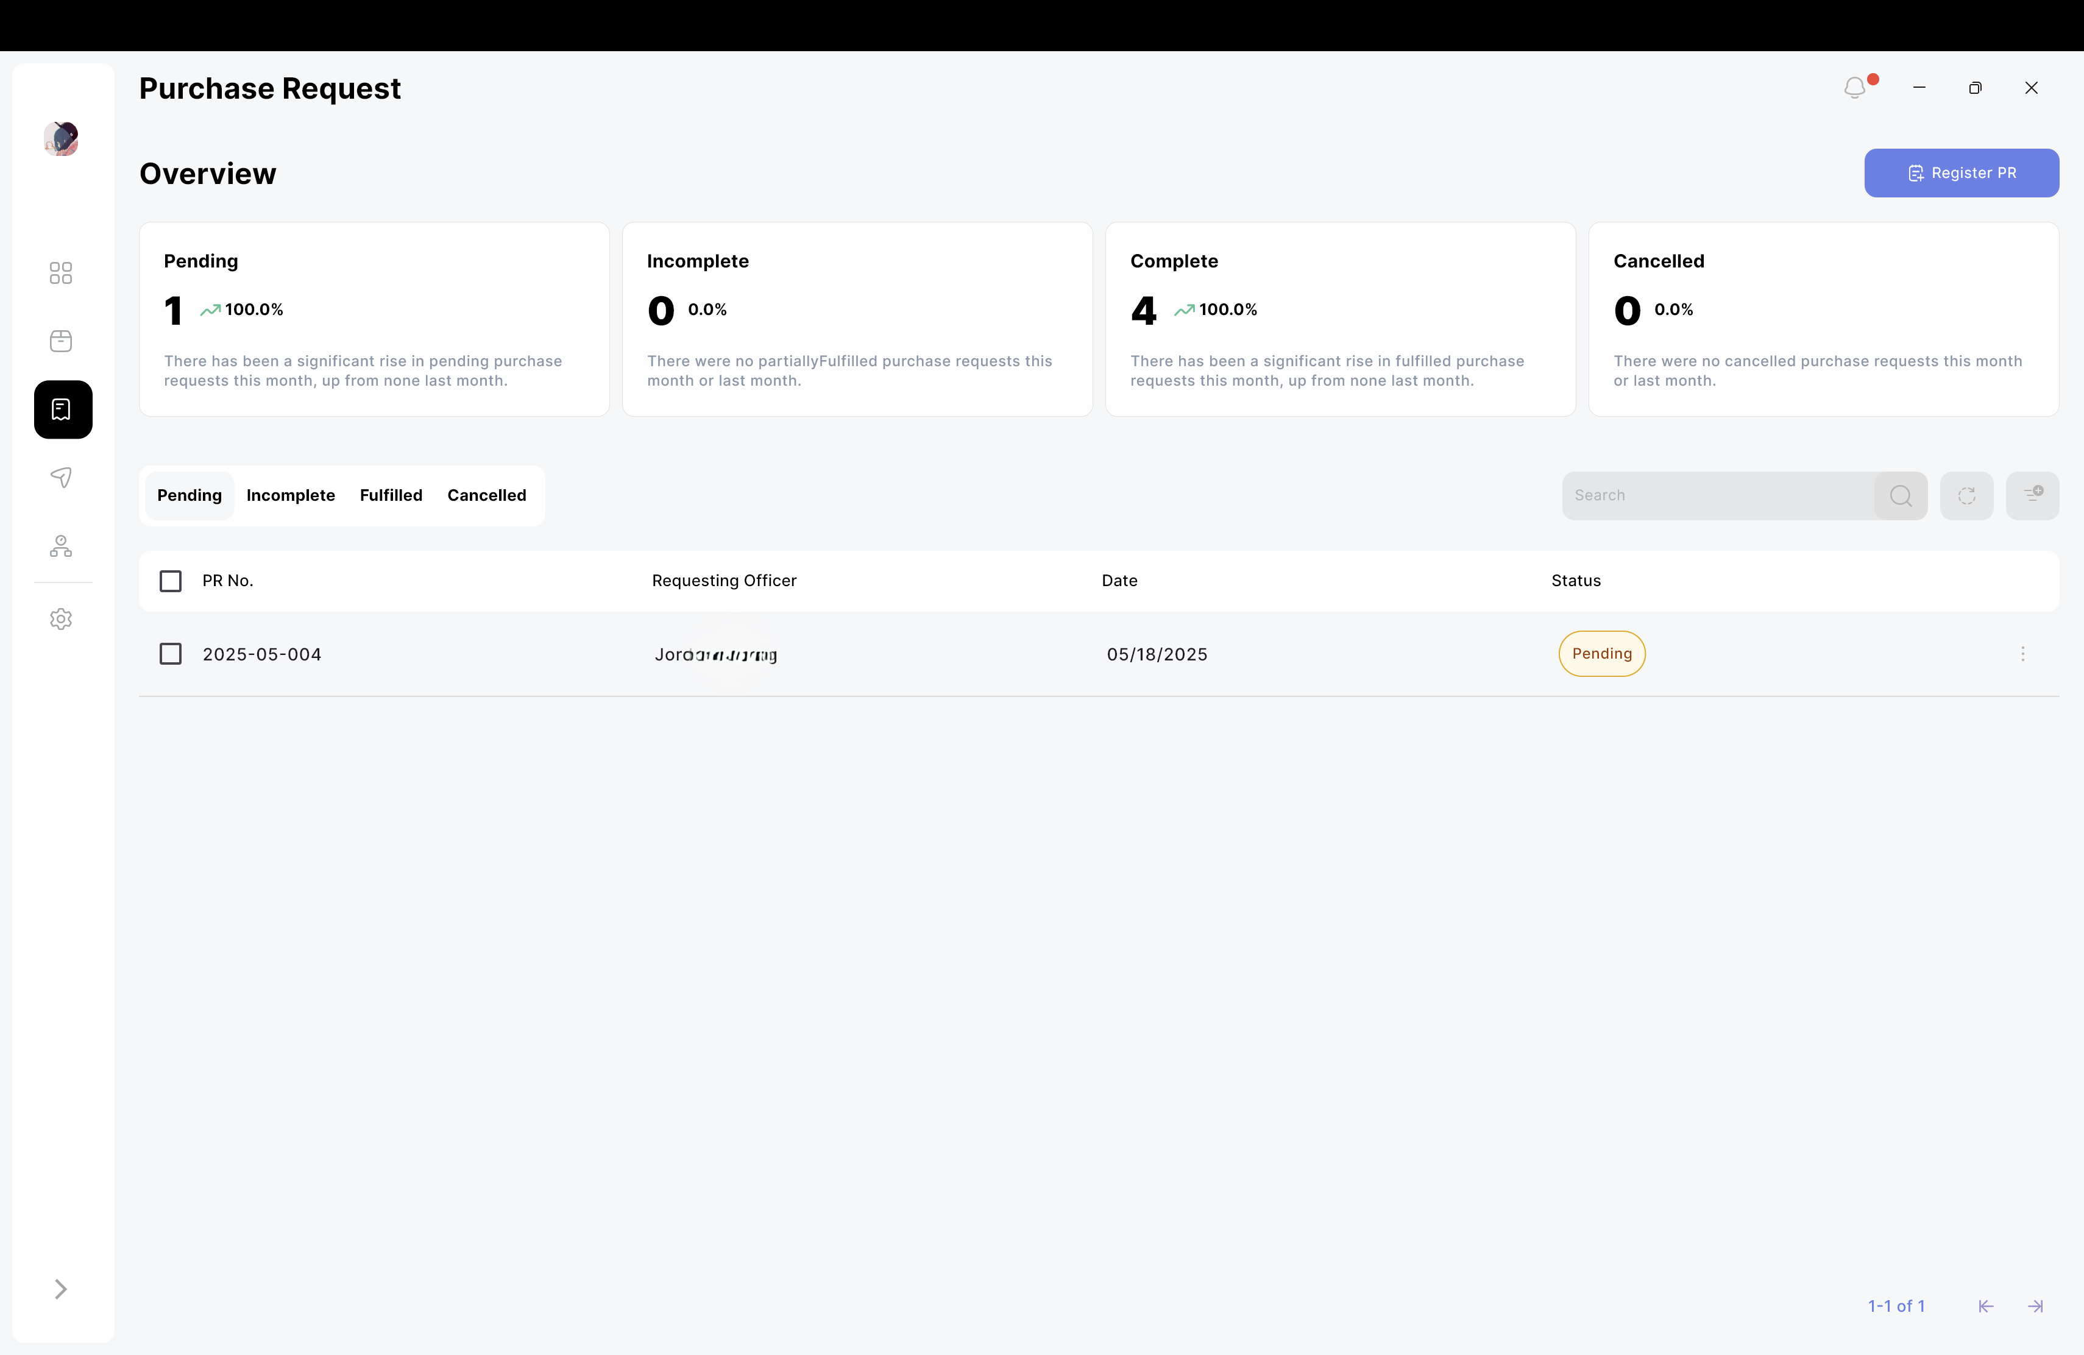
Task: Click the notification bell icon
Action: point(1855,88)
